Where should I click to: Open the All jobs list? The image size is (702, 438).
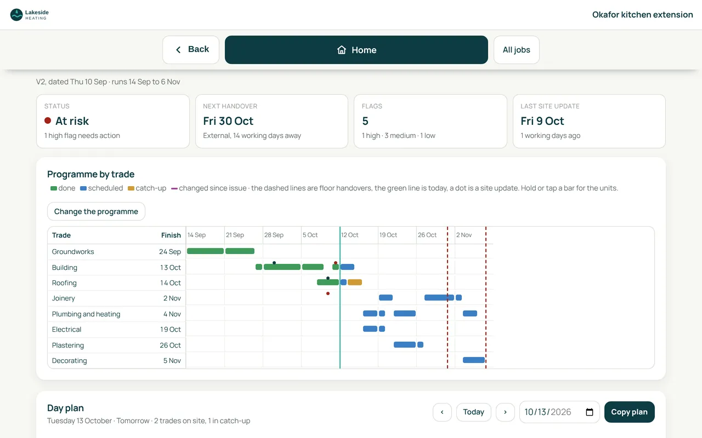pos(517,50)
